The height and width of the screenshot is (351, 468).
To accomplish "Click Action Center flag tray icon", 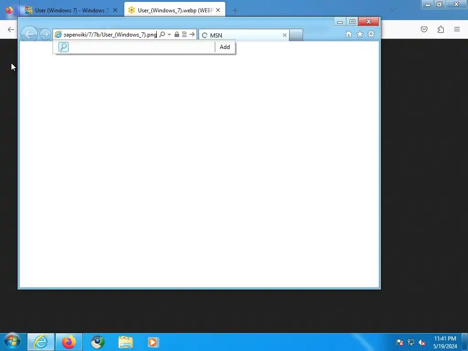I will click(400, 342).
